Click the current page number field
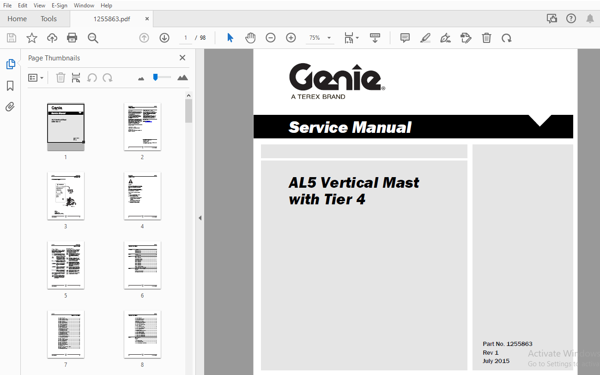Screen dimensions: 600x375 coord(186,38)
